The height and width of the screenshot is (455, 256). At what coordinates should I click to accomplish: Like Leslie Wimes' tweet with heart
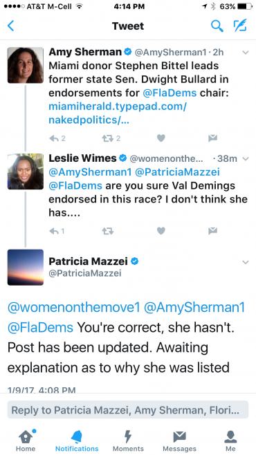click(161, 231)
